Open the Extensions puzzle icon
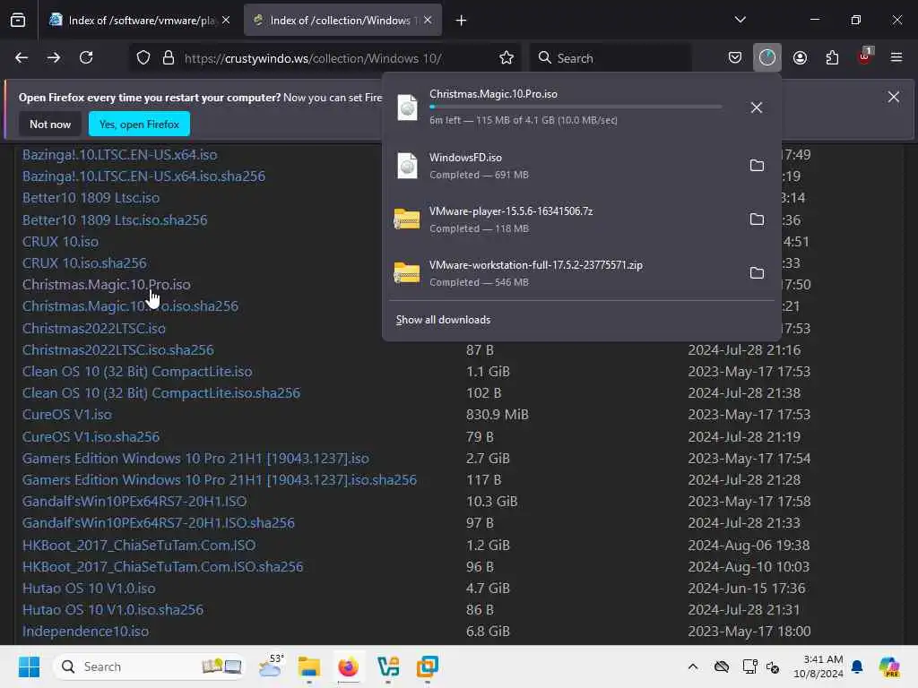 pyautogui.click(x=832, y=57)
